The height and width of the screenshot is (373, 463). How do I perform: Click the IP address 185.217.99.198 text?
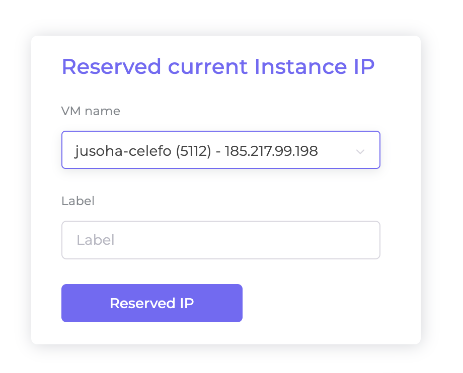point(271,151)
